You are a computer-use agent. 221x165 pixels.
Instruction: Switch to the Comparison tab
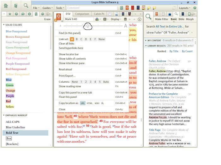click(x=82, y=14)
